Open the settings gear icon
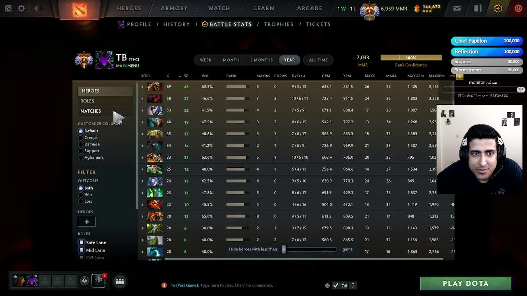Viewport: 527px width, 296px height. click(x=21, y=8)
